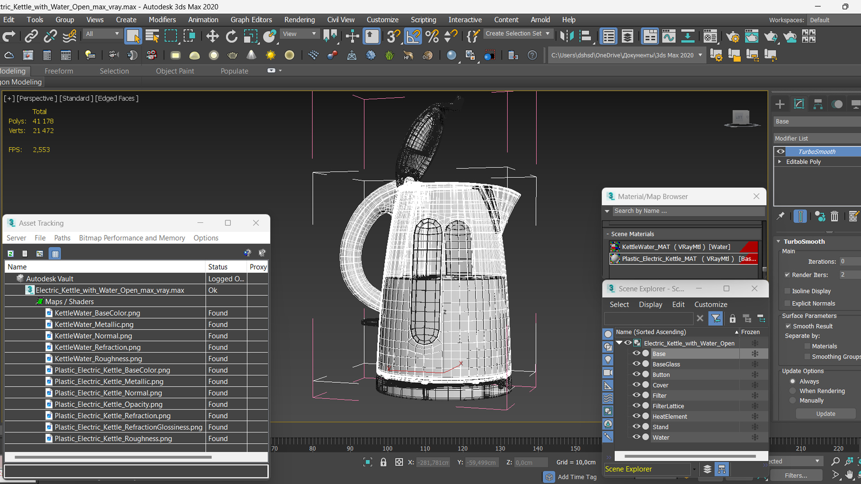Viewport: 861px width, 484px height.
Task: Open the Mirror tool
Action: [567, 36]
